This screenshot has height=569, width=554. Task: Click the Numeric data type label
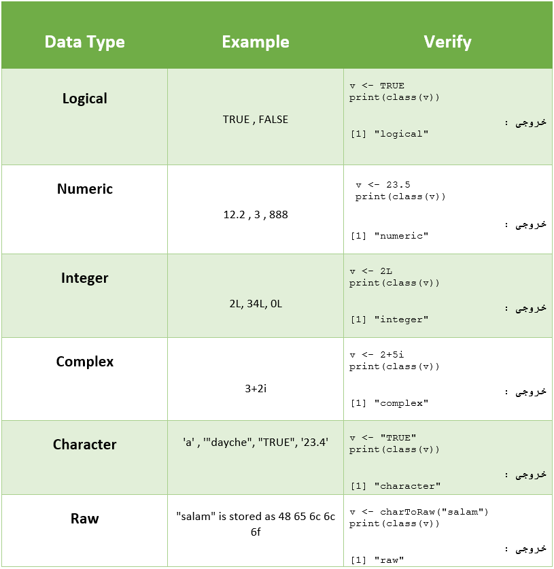(x=84, y=189)
